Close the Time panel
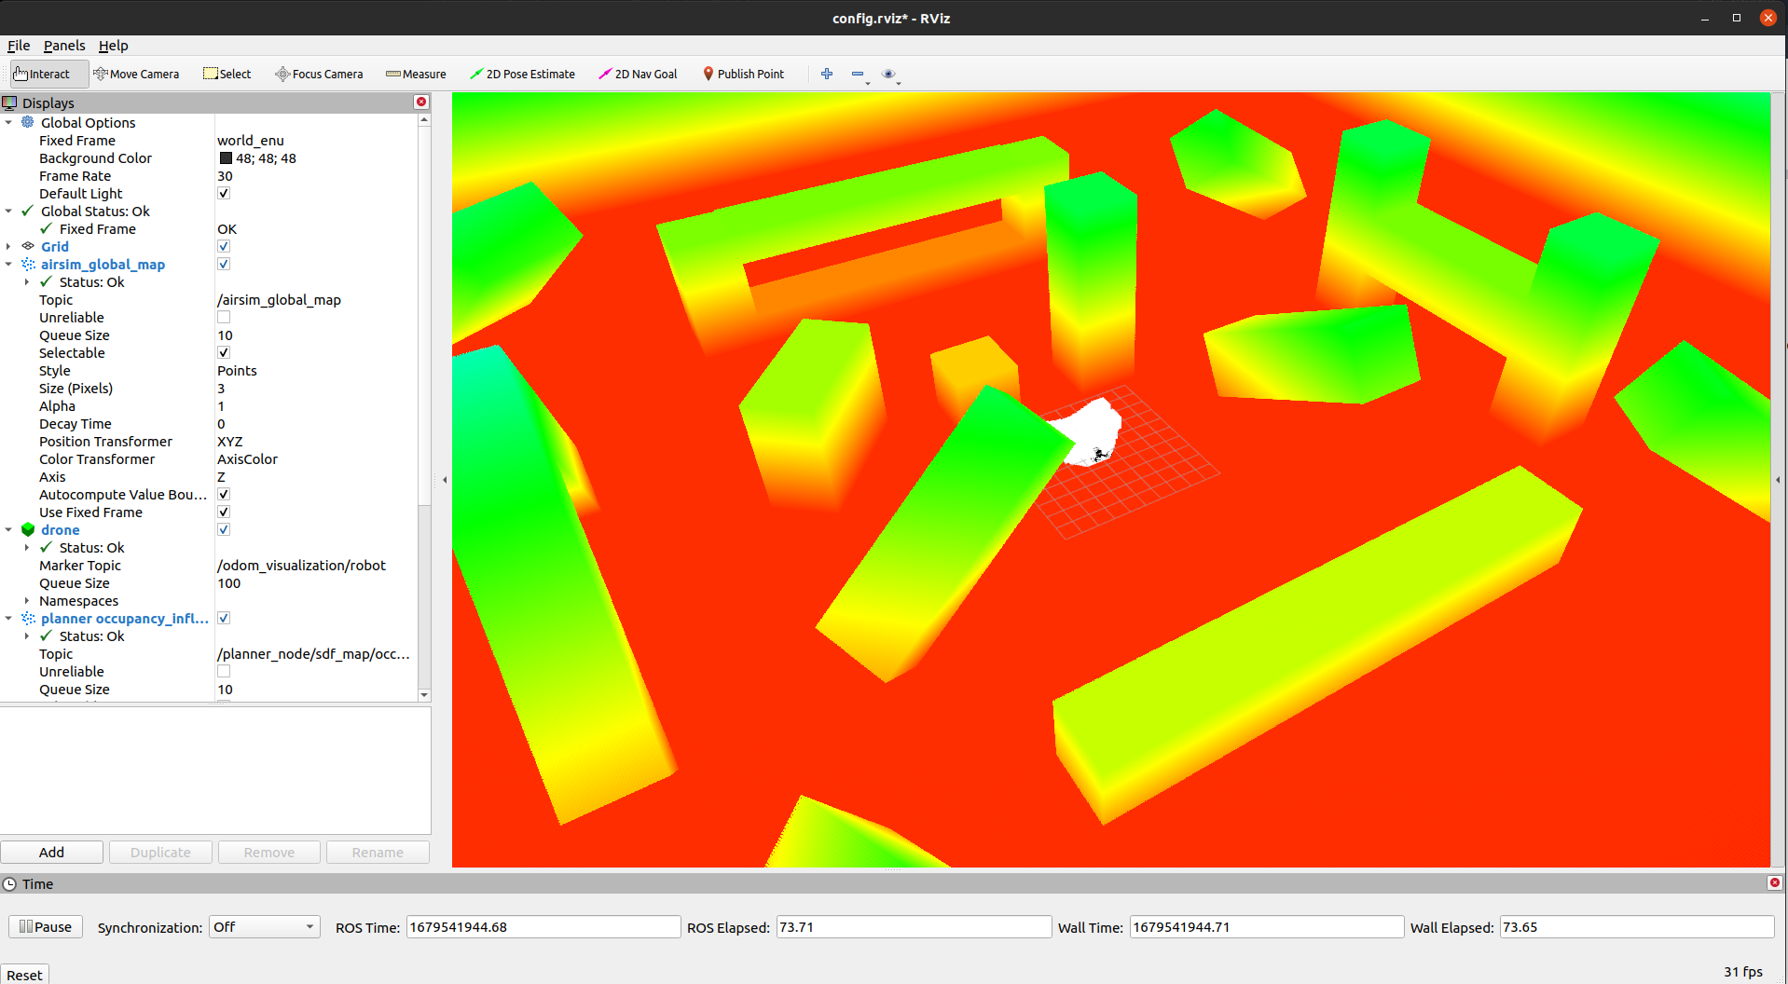Image resolution: width=1788 pixels, height=984 pixels. [1774, 882]
